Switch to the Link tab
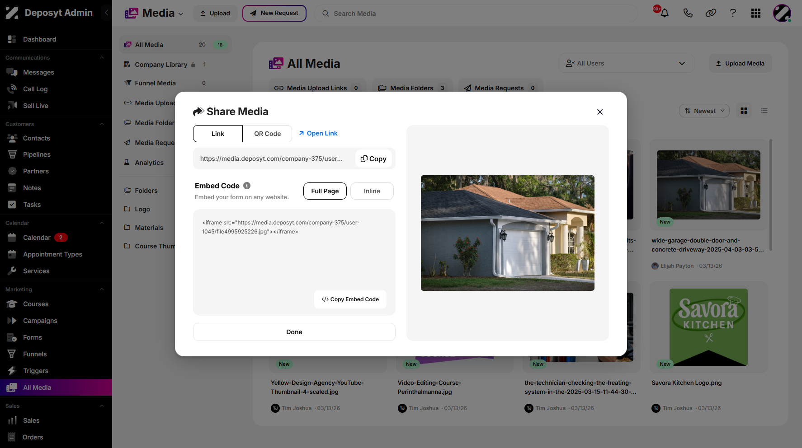 tap(218, 134)
